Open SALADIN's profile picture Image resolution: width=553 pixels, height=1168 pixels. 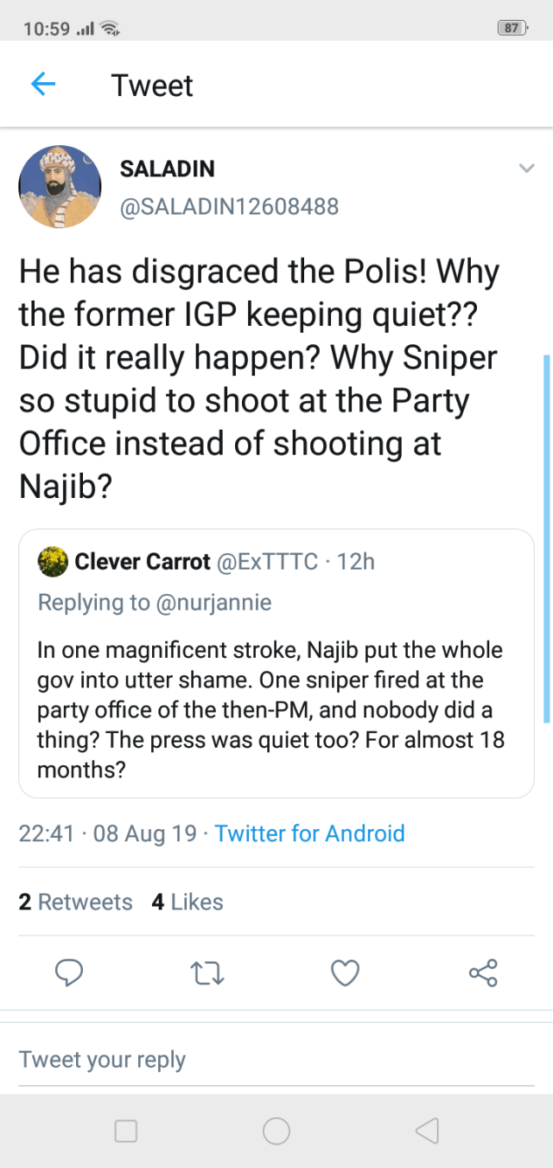coord(60,187)
